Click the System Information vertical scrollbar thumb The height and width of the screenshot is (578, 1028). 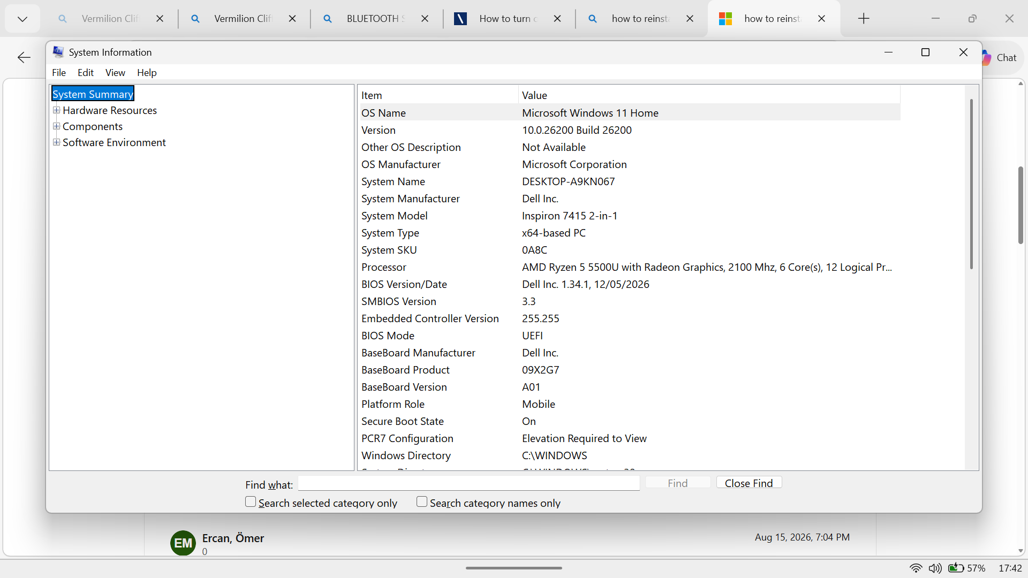(971, 184)
